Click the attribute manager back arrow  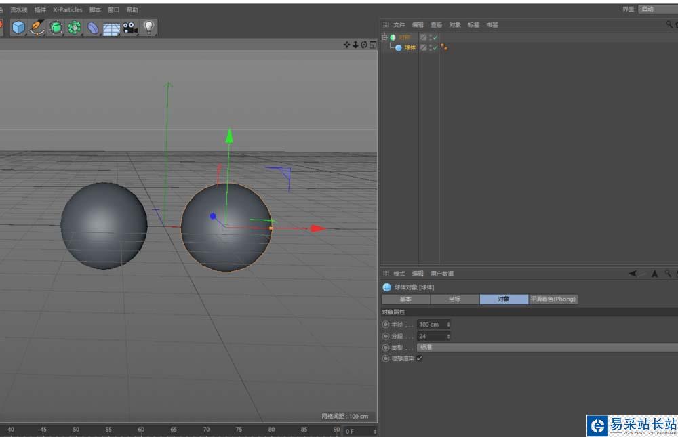click(x=632, y=274)
